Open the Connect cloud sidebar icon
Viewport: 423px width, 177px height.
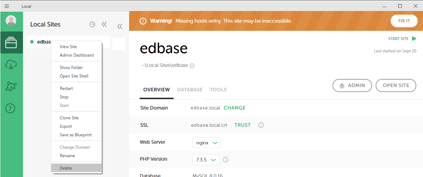coord(11,64)
